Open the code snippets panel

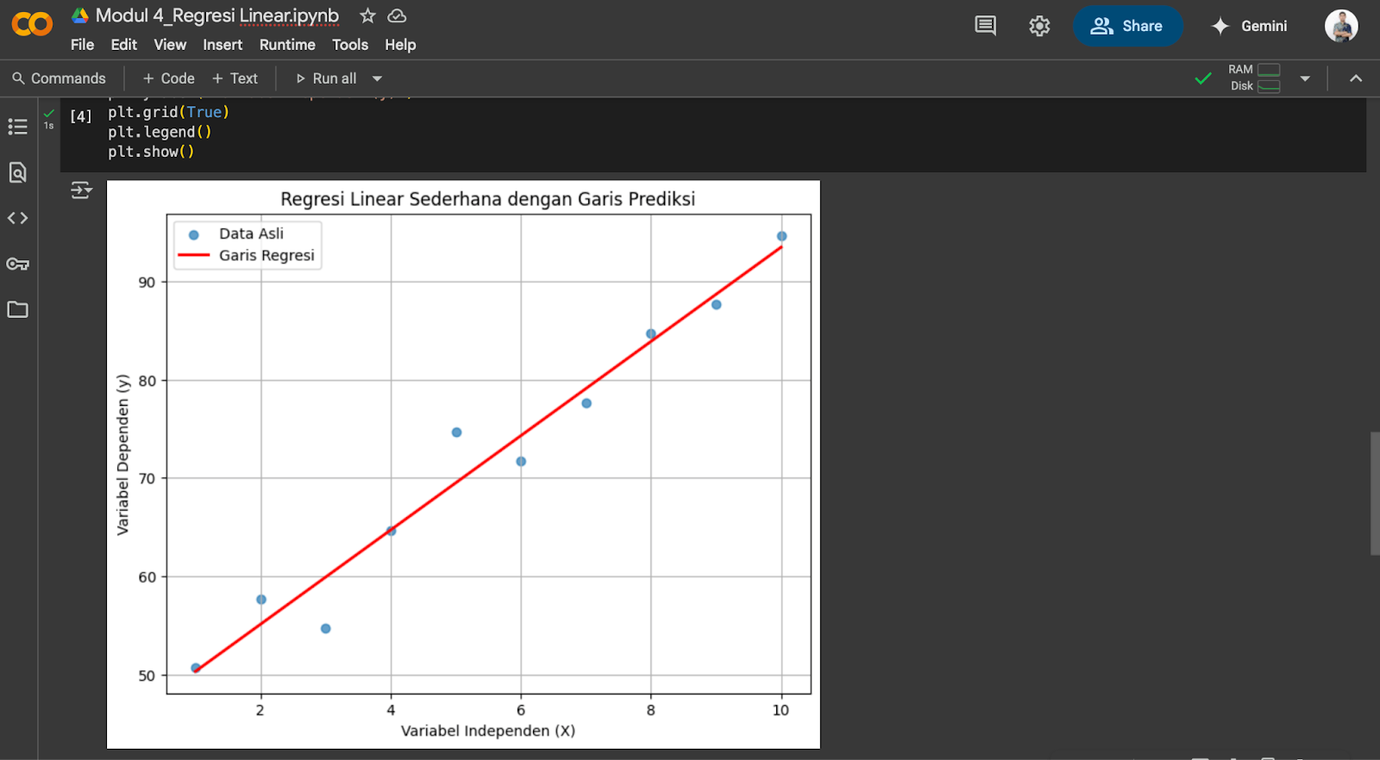[x=17, y=218]
